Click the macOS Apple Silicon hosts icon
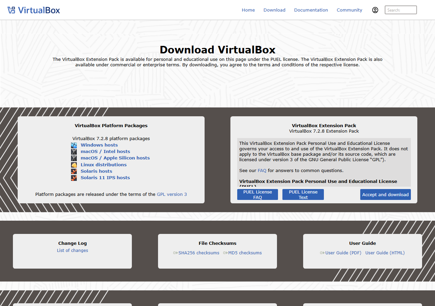The image size is (435, 306). pyautogui.click(x=74, y=158)
